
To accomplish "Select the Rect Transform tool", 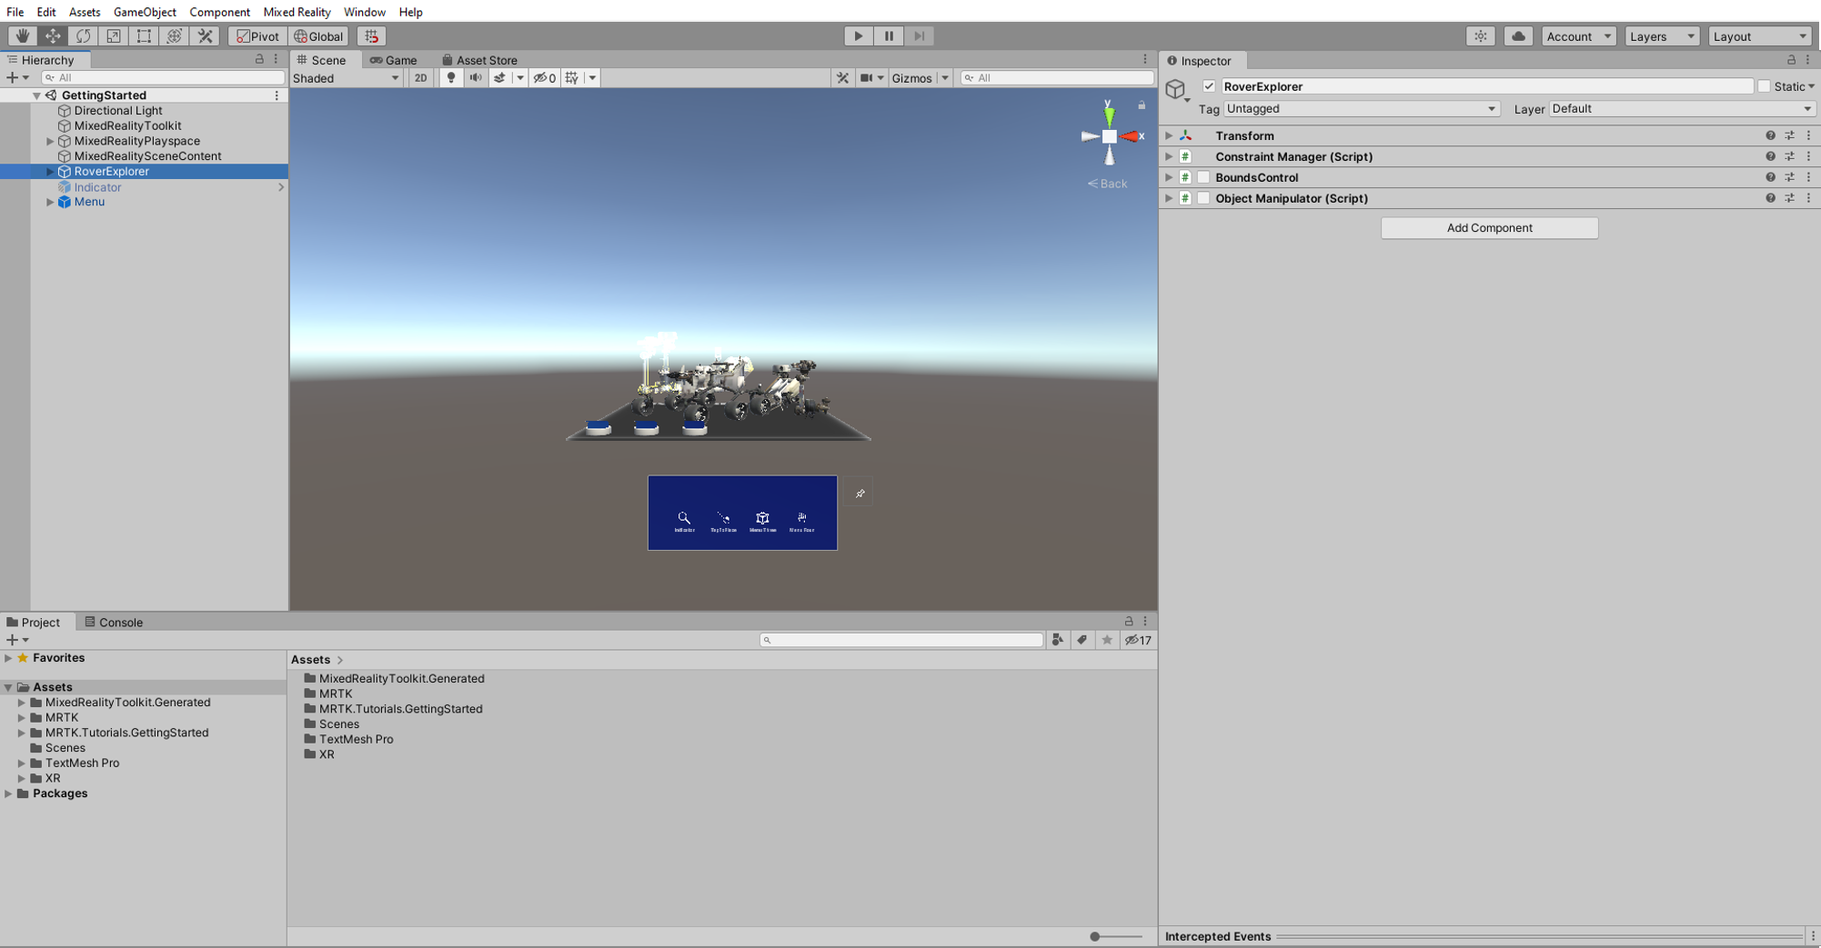I will pyautogui.click(x=144, y=36).
